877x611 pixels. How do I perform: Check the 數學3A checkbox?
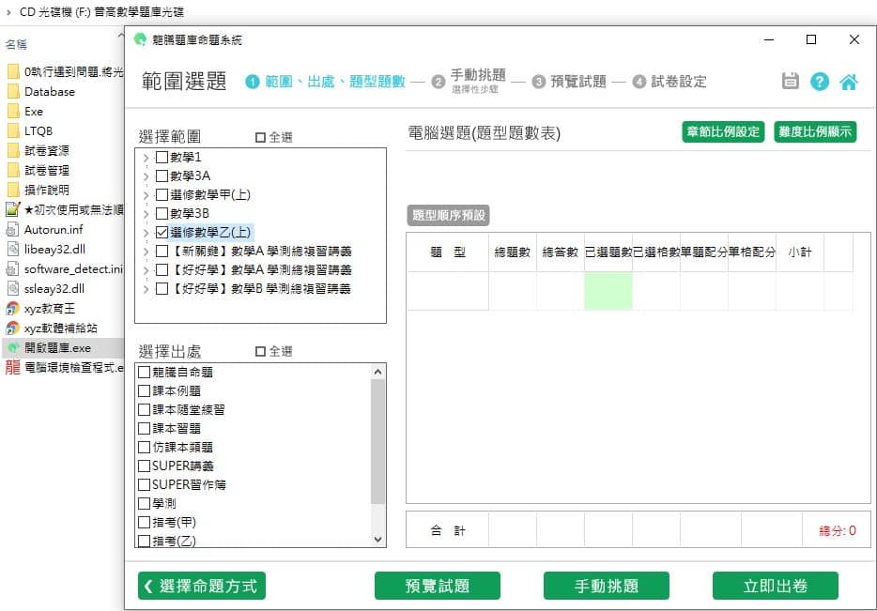162,176
